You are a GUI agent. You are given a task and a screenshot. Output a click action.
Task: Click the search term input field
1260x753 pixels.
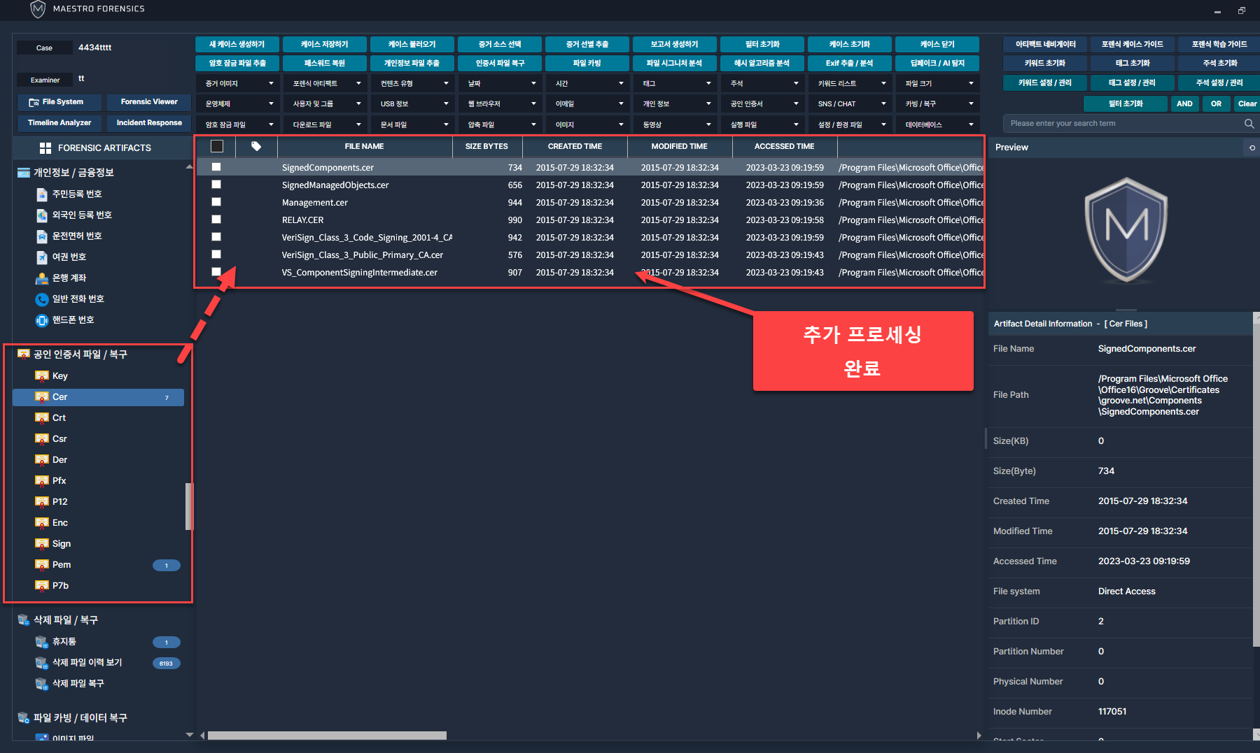coord(1120,124)
